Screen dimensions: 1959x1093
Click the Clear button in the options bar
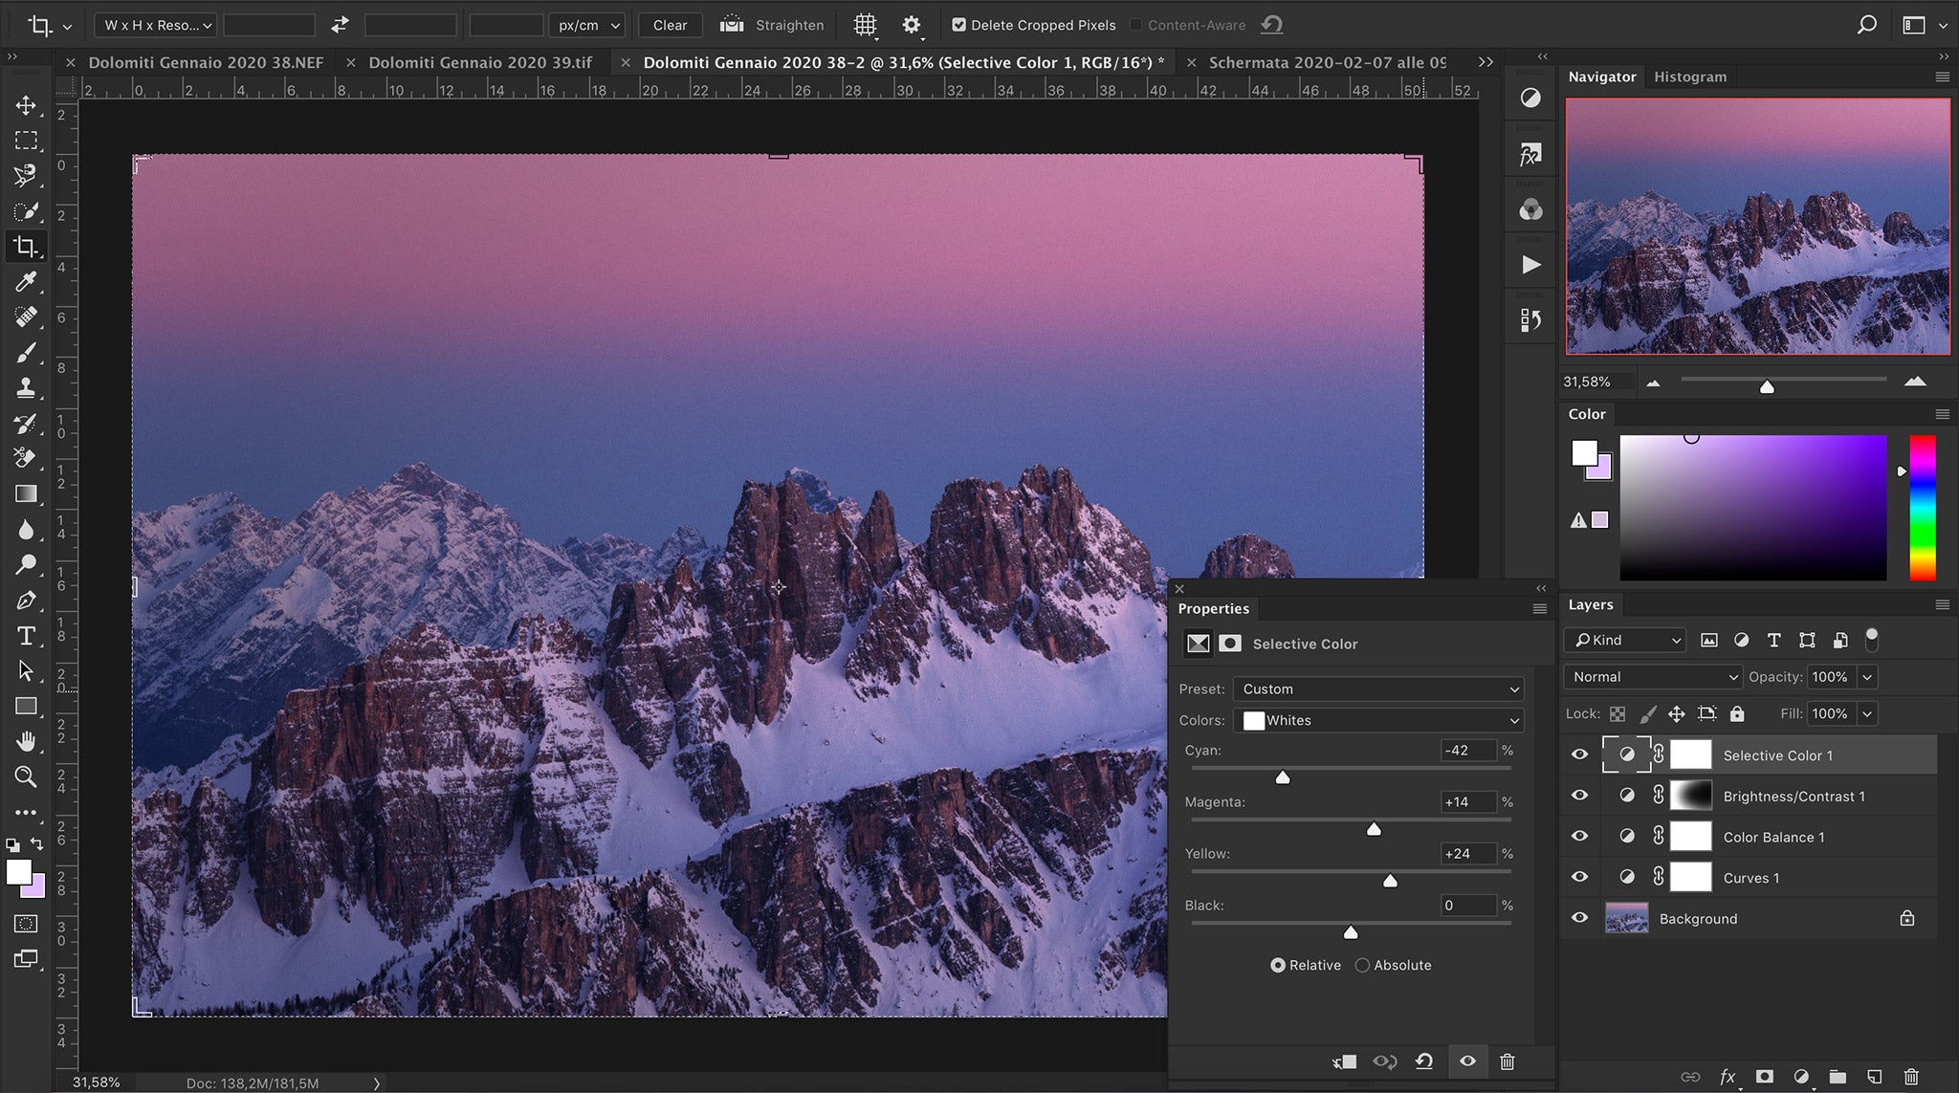click(x=670, y=25)
